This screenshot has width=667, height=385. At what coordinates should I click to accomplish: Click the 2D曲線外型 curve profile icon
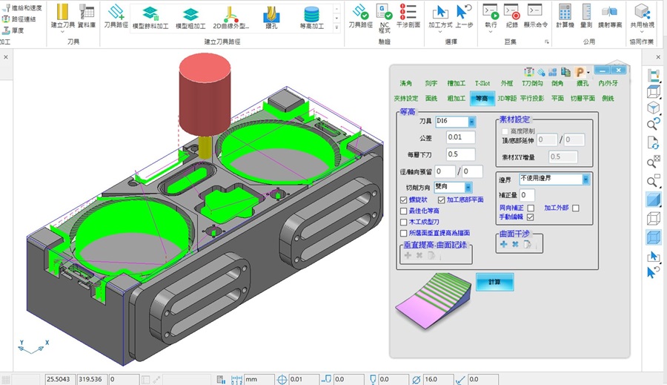231,14
